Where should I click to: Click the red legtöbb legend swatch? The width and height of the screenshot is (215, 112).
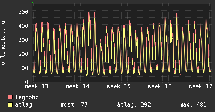pyautogui.click(x=10, y=97)
